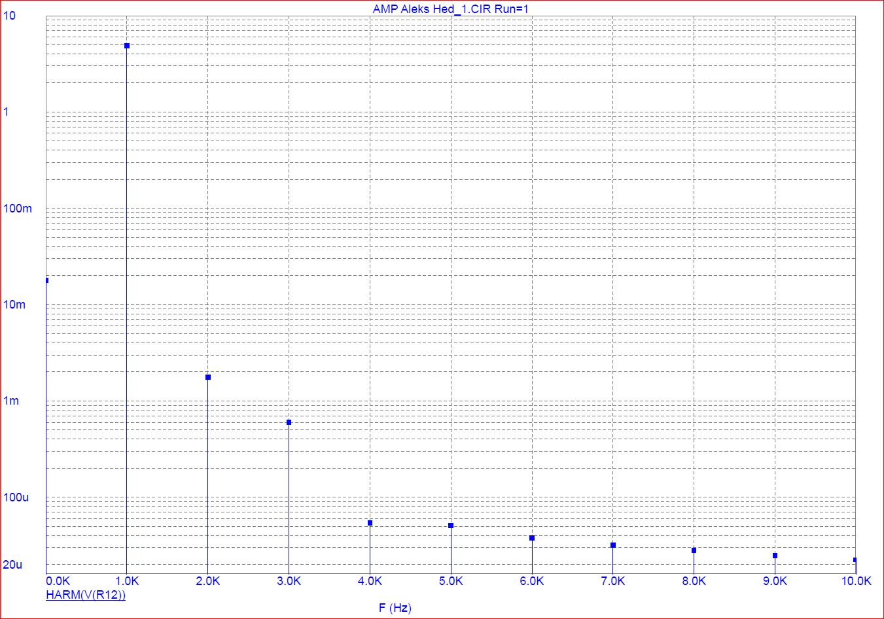This screenshot has width=884, height=619.
Task: Click the 10 y-axis scale label
Action: [10, 16]
